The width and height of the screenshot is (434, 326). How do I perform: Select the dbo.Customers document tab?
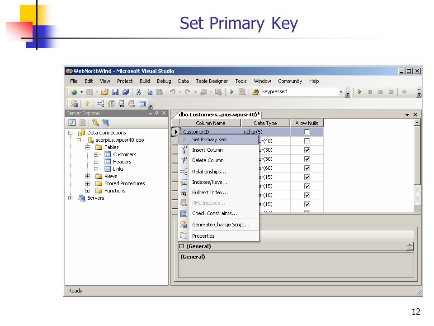click(219, 115)
